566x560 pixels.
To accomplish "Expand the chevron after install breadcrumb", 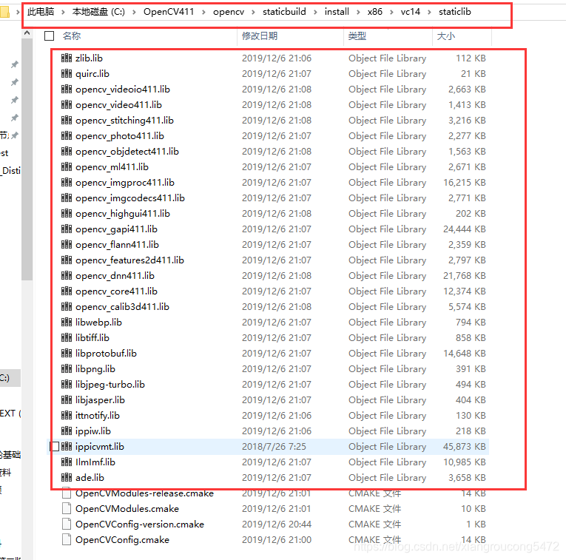I will (358, 12).
